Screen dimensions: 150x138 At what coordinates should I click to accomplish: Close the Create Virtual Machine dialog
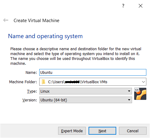pyautogui.click(x=141, y=6)
